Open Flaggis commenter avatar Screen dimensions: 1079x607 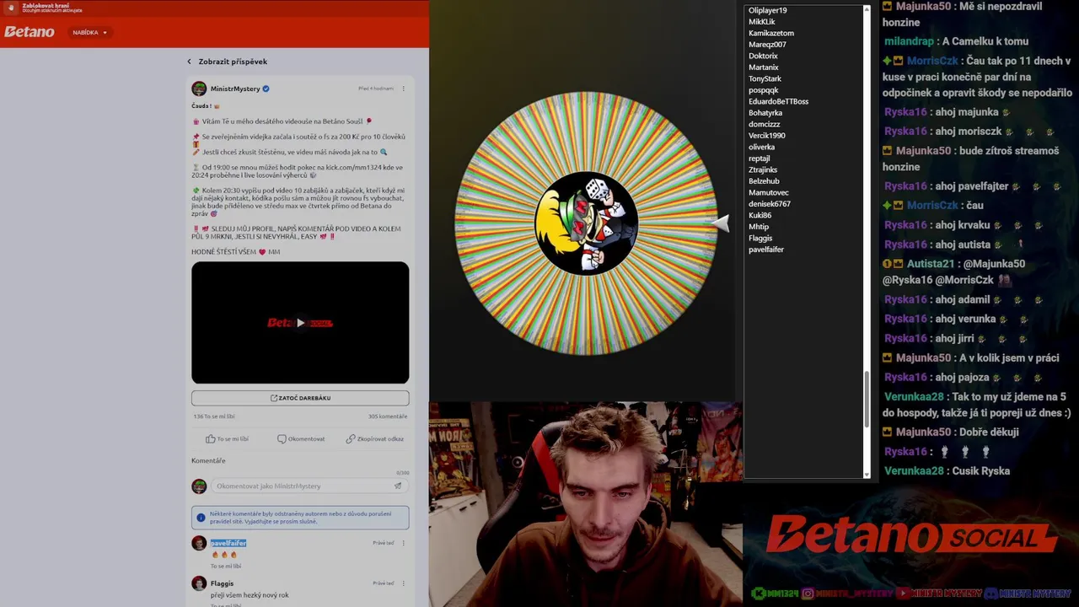199,583
